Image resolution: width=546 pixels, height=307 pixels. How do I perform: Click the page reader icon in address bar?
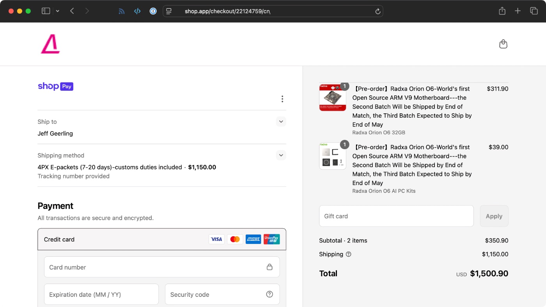pos(169,11)
